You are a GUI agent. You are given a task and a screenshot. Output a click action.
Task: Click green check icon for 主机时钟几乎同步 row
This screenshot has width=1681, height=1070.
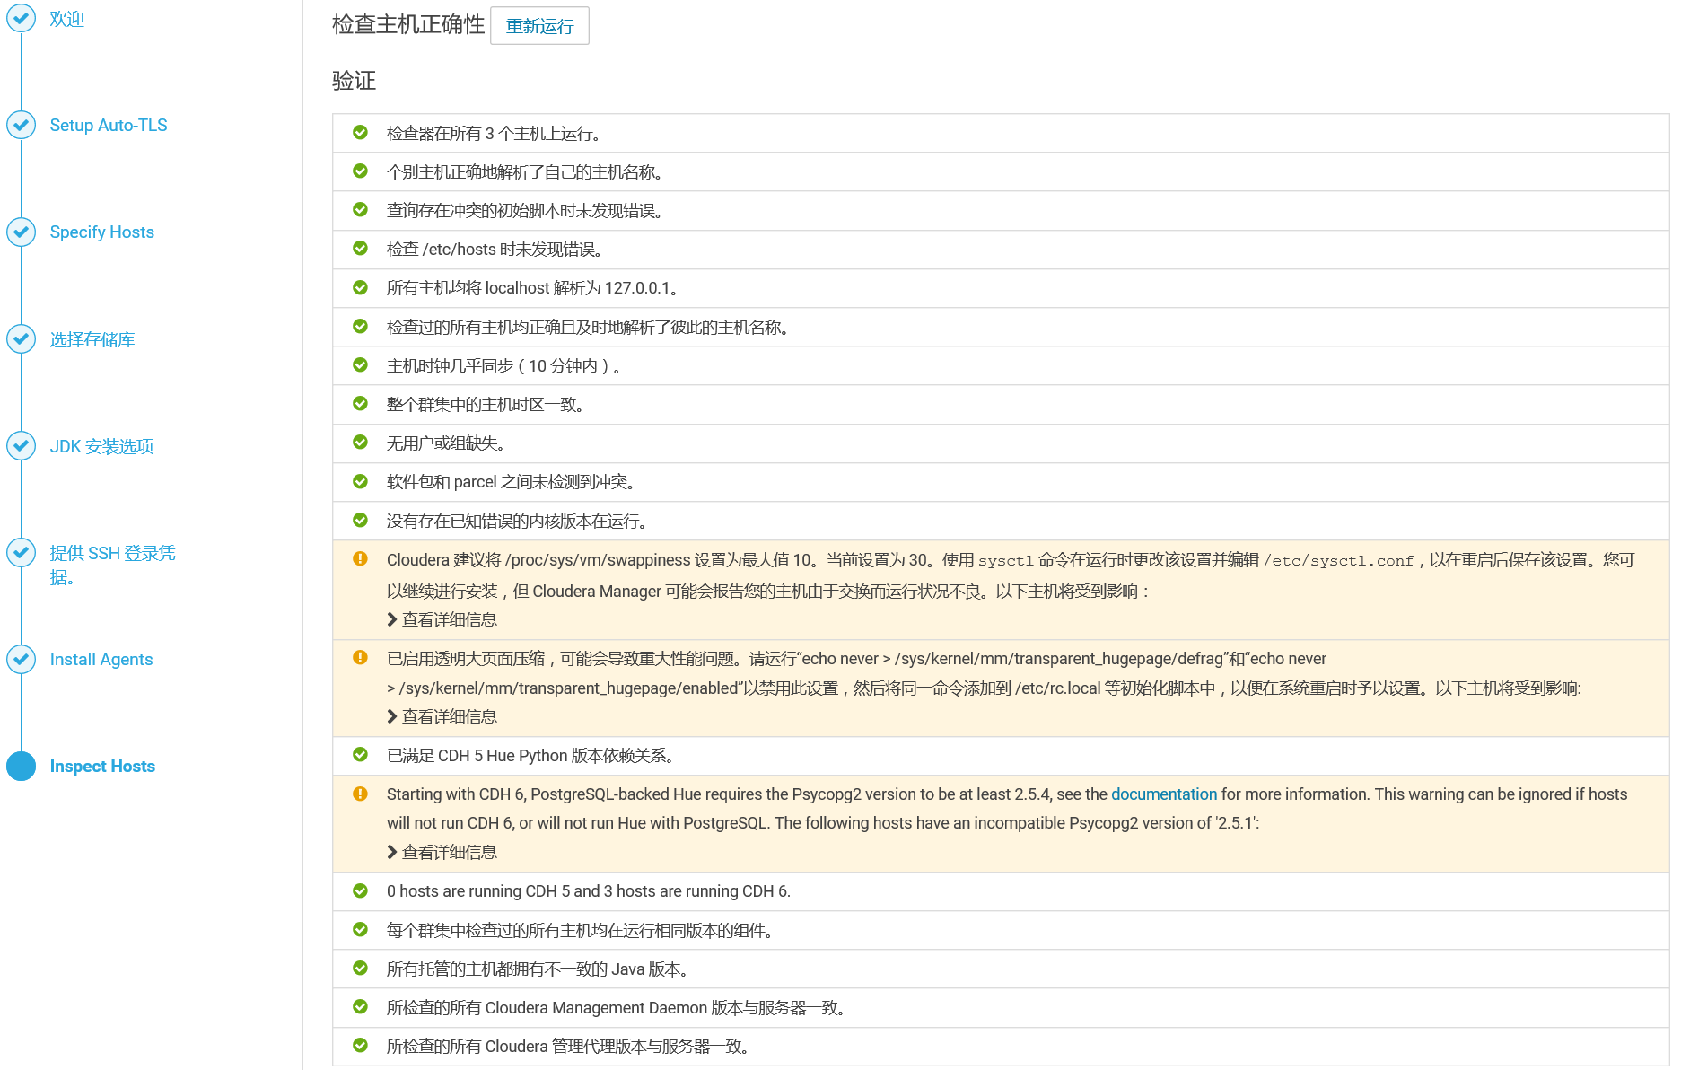[x=360, y=365]
